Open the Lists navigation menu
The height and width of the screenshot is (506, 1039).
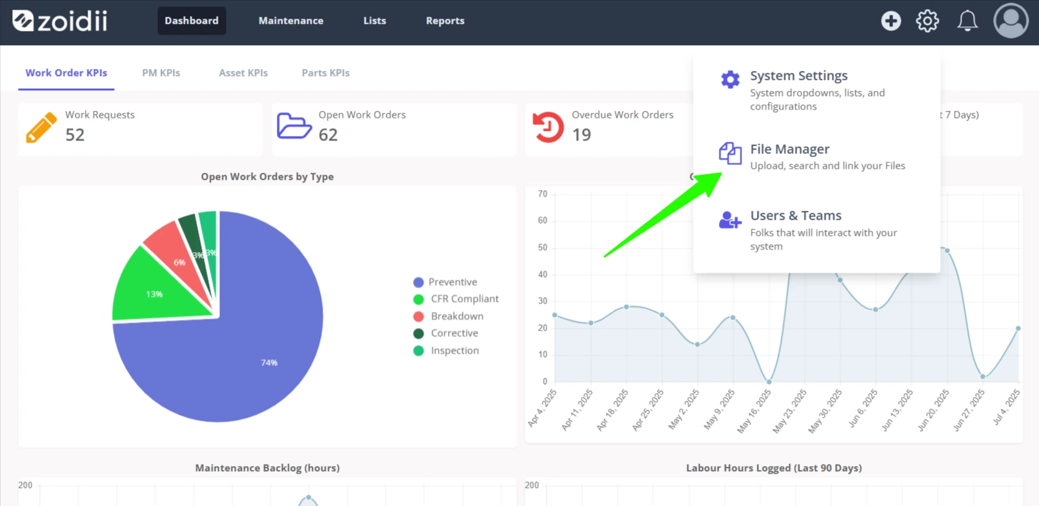click(374, 21)
